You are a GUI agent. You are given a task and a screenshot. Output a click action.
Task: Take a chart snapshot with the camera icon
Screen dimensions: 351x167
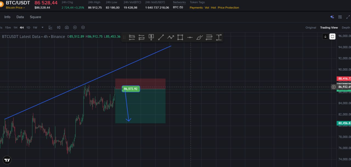[67, 28]
